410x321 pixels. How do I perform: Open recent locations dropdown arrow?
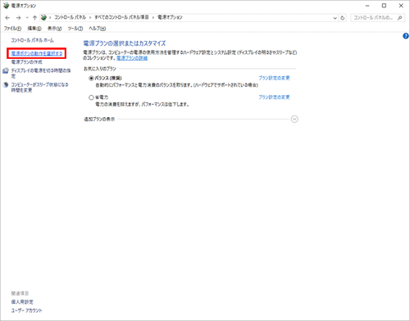point(27,18)
